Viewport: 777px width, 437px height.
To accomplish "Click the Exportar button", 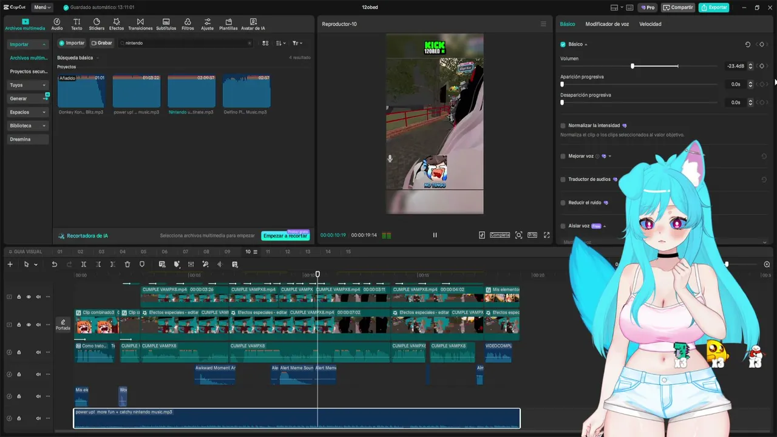I will click(x=714, y=7).
